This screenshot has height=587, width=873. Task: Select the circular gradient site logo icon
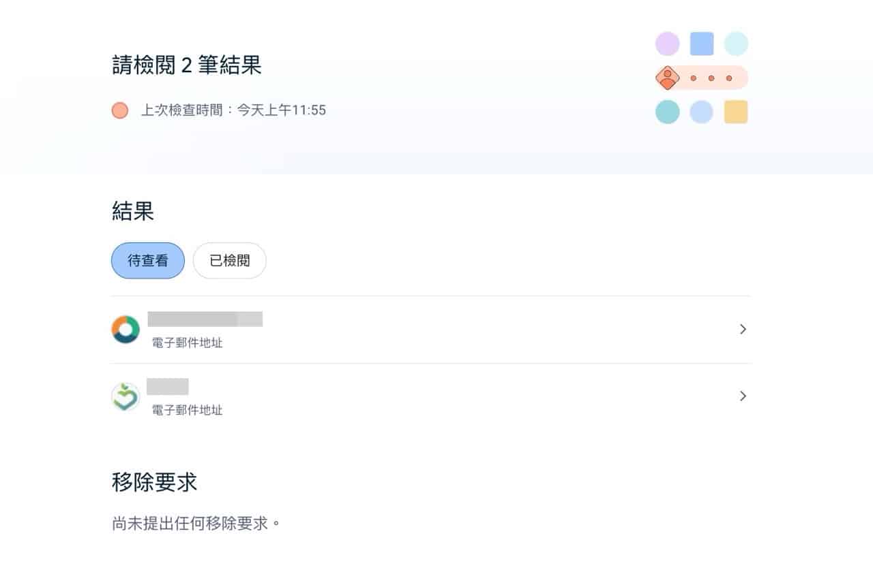(x=125, y=329)
